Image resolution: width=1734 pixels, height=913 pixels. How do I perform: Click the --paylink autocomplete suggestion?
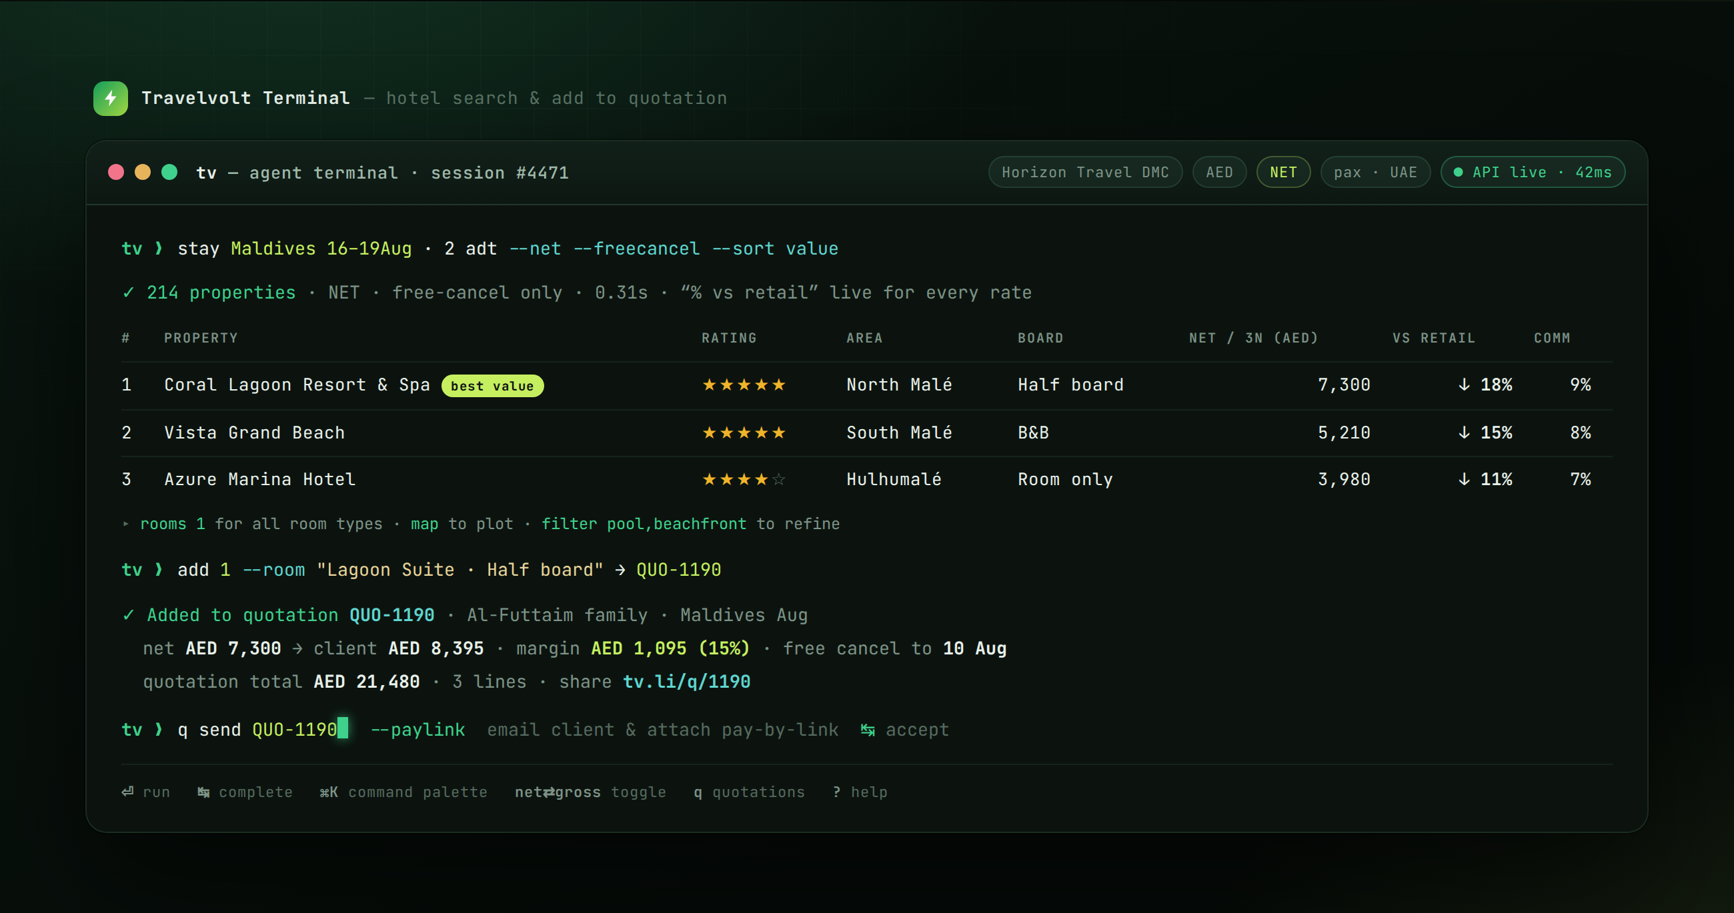pos(418,729)
